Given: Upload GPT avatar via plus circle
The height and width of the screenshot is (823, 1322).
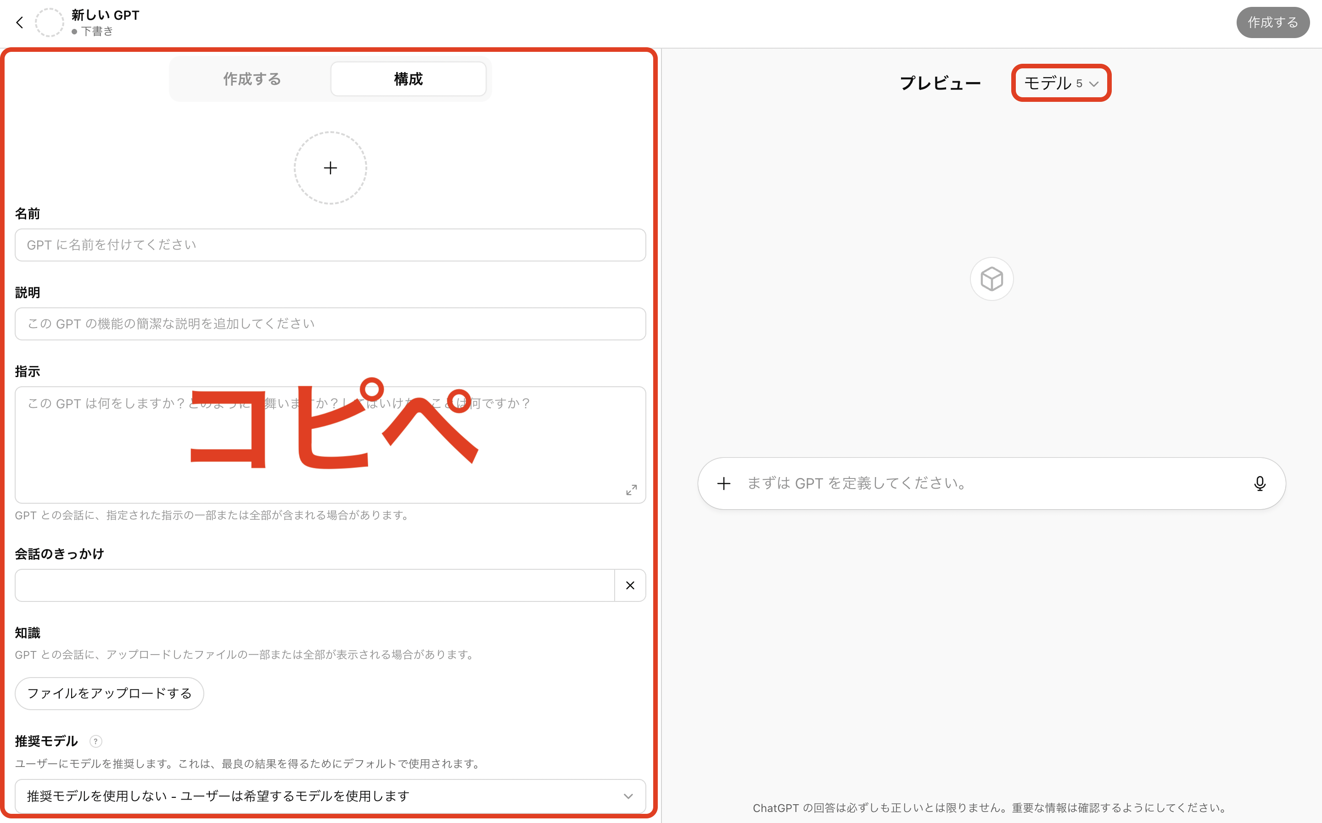Looking at the screenshot, I should [x=330, y=167].
